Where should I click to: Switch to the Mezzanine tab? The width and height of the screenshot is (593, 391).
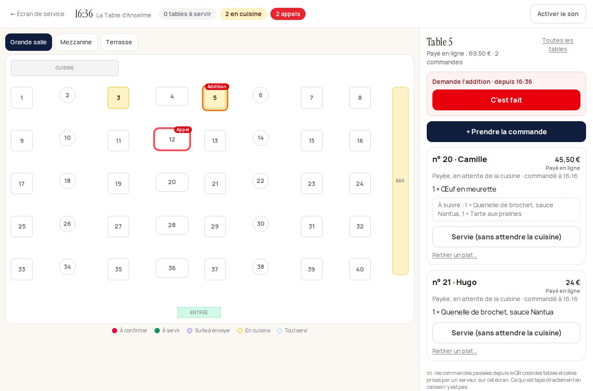pyautogui.click(x=76, y=42)
